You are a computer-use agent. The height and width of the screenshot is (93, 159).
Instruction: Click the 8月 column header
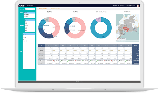coord(78,45)
